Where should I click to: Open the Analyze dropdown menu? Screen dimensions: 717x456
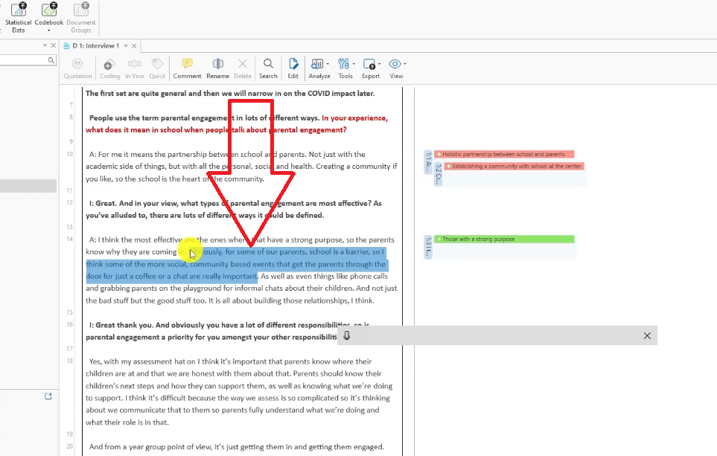[x=319, y=68]
